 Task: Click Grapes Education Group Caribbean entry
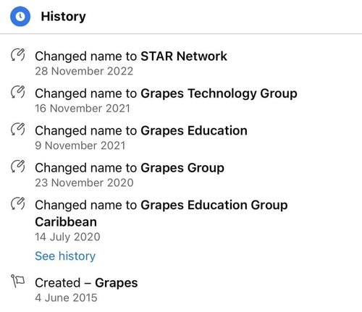point(161,214)
